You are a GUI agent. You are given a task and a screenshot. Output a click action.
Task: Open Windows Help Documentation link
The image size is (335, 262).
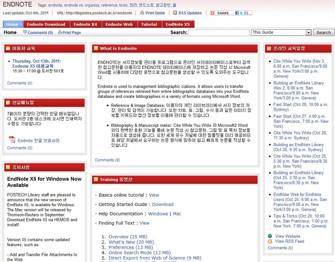tap(158, 214)
